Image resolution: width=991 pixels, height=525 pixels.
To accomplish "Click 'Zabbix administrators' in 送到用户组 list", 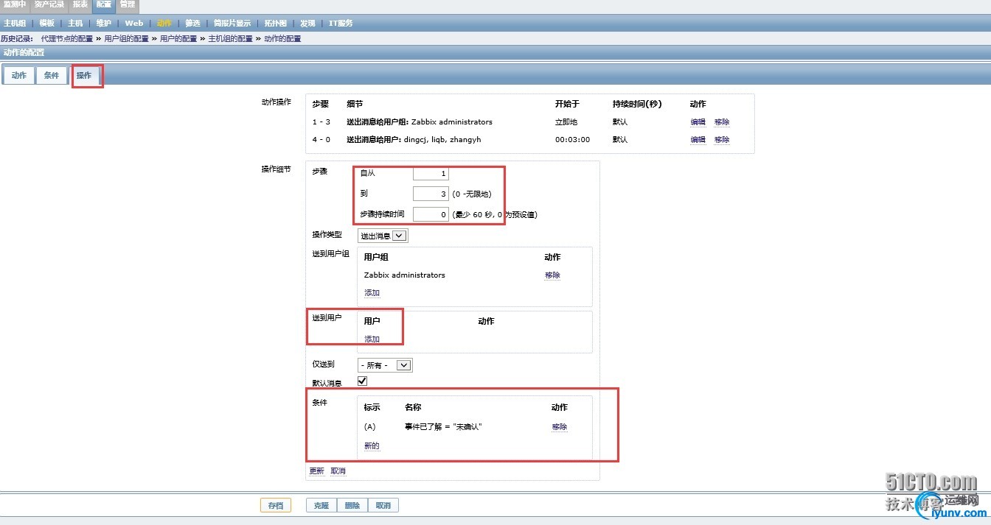I will (405, 275).
